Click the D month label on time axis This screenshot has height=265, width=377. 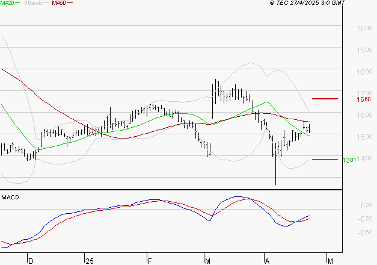point(31,261)
